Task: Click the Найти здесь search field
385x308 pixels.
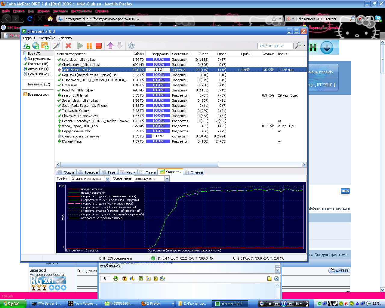Action: pyautogui.click(x=275, y=46)
